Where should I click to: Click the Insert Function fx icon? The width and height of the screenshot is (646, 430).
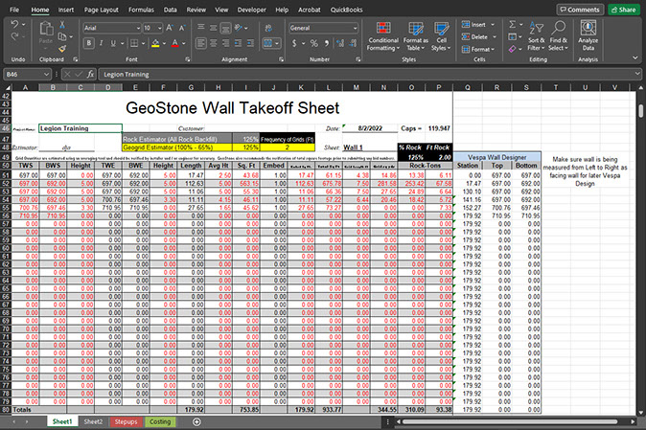[x=90, y=73]
